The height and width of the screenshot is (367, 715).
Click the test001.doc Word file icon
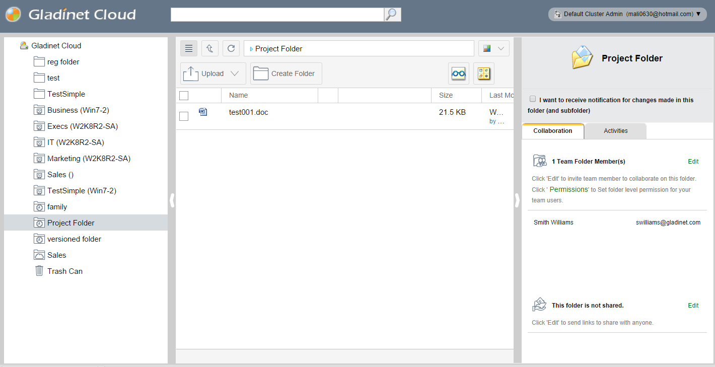coord(203,112)
